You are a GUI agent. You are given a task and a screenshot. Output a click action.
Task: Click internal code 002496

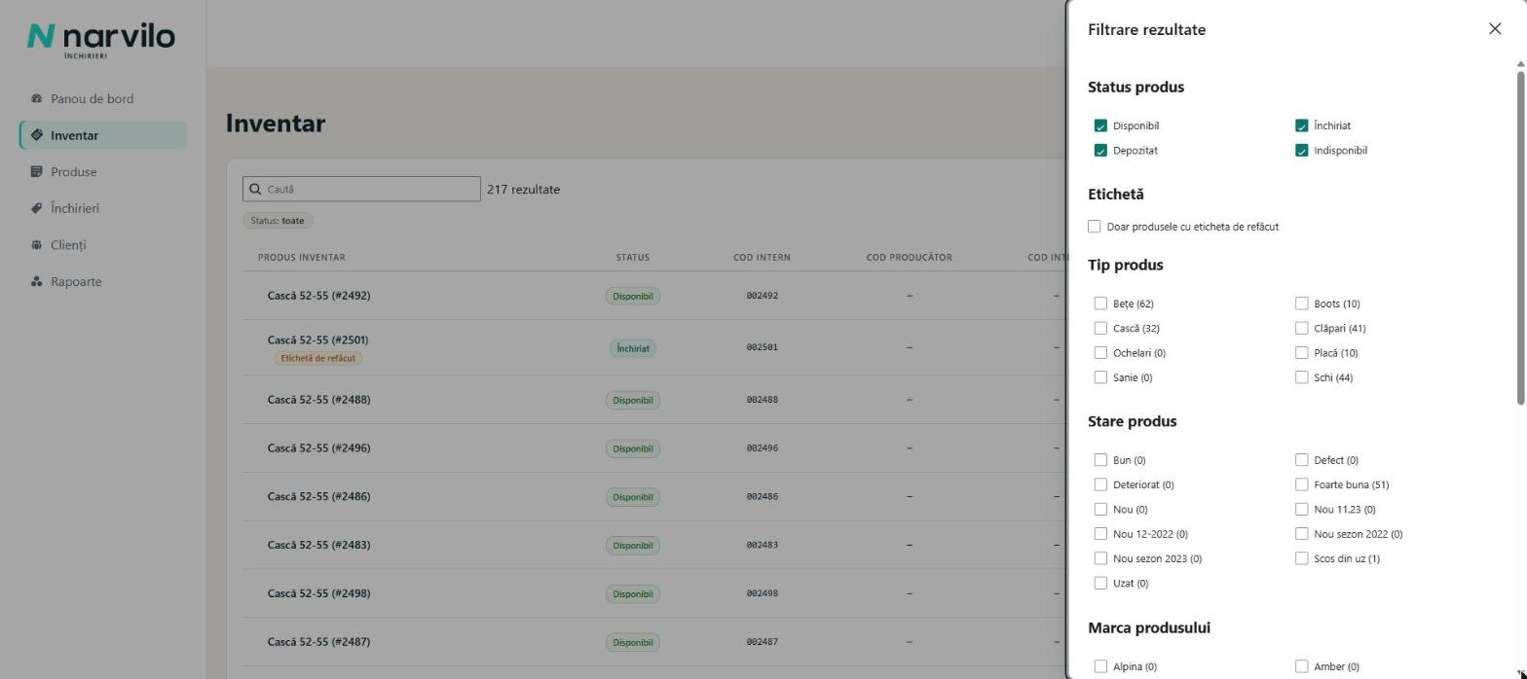pos(763,448)
